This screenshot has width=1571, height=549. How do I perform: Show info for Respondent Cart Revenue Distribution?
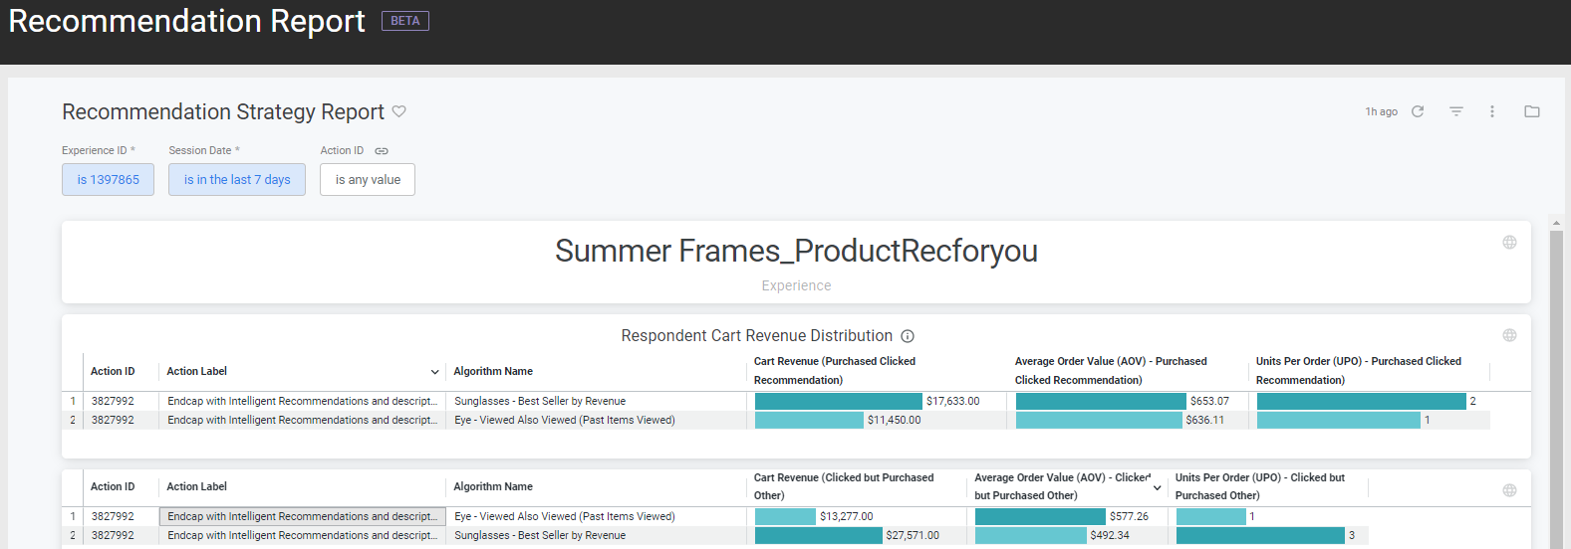[908, 336]
